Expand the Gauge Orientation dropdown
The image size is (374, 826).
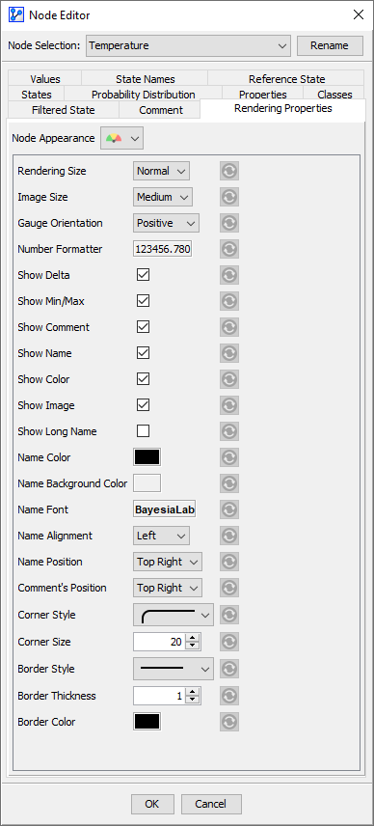166,223
